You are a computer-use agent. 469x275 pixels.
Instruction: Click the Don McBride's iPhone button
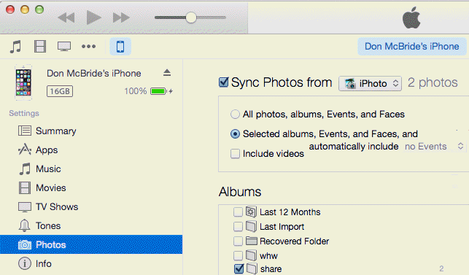pyautogui.click(x=412, y=47)
